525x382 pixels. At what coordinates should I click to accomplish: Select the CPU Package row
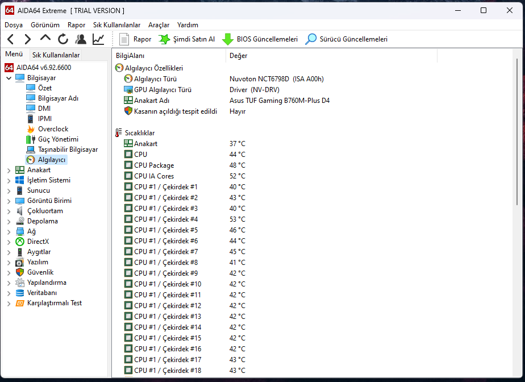[x=185, y=165]
